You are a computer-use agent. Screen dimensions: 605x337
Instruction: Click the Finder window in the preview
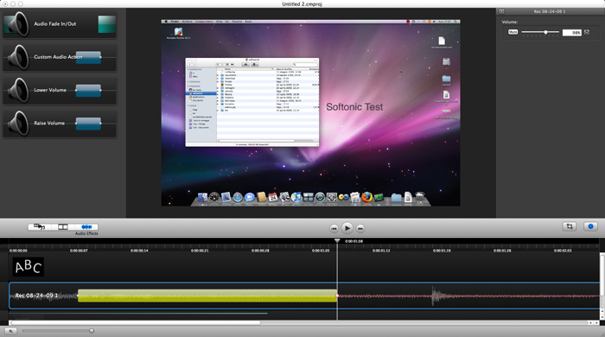pyautogui.click(x=252, y=102)
